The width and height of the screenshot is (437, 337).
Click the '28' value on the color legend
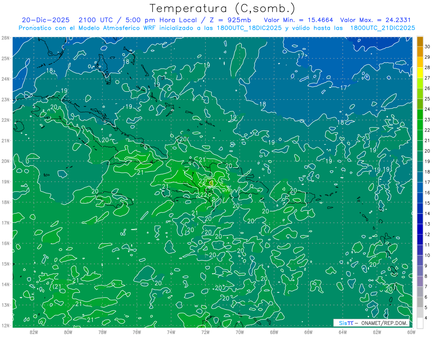pyautogui.click(x=427, y=67)
